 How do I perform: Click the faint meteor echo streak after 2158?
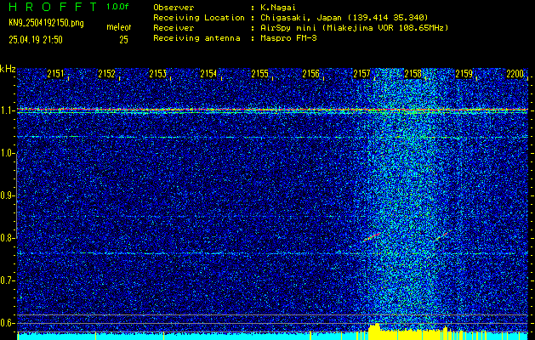tap(442, 236)
